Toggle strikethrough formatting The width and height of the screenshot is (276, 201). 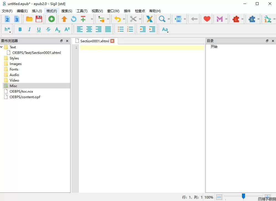48,30
